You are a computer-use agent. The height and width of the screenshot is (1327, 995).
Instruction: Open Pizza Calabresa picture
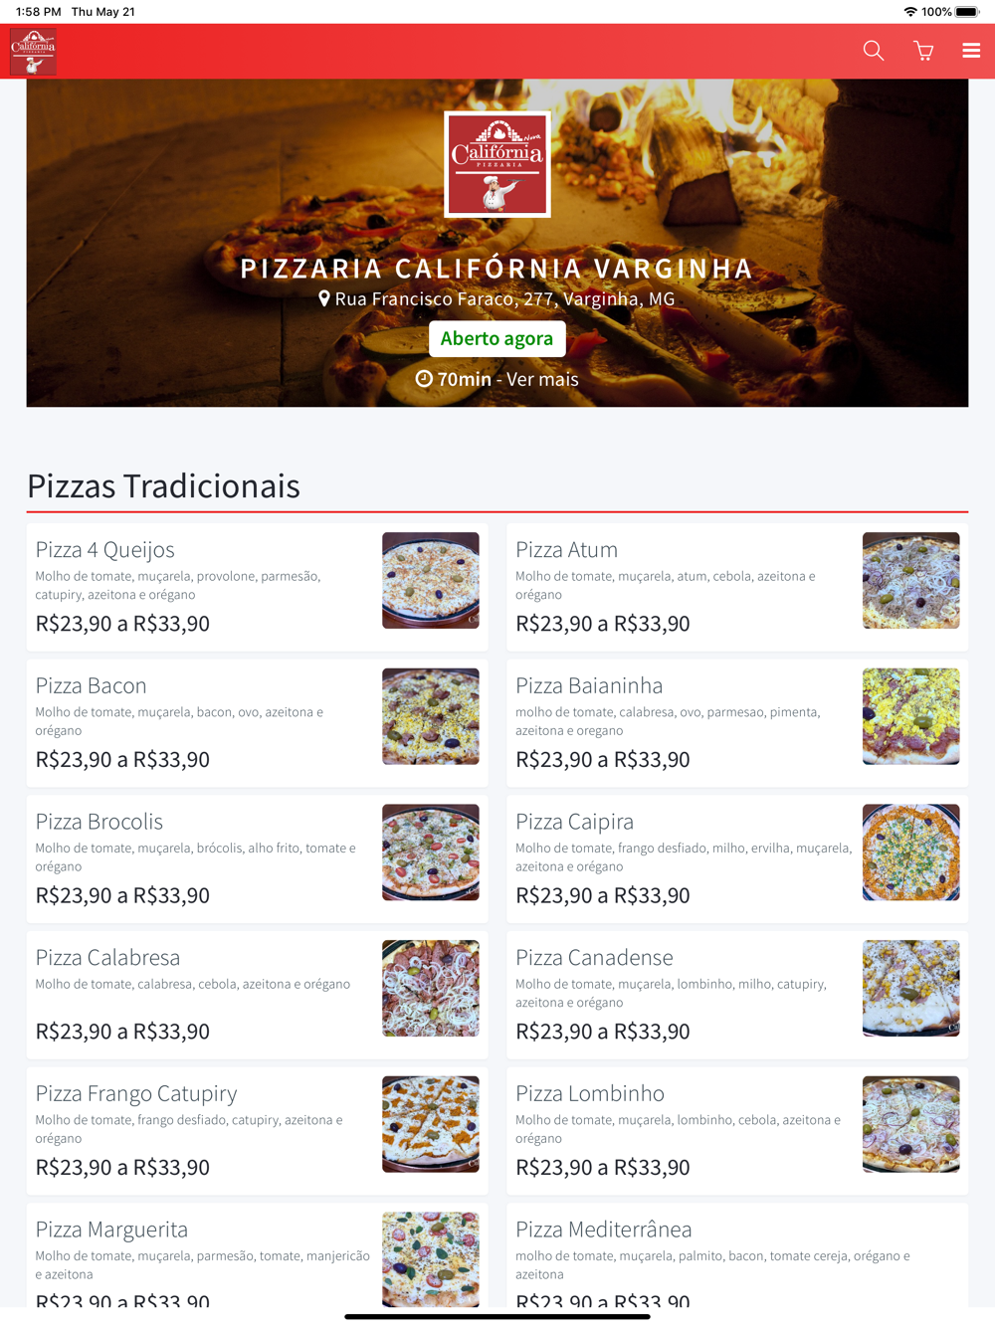pos(431,988)
